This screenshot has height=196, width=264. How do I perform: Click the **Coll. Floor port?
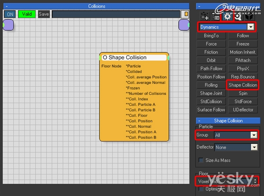[137, 116]
